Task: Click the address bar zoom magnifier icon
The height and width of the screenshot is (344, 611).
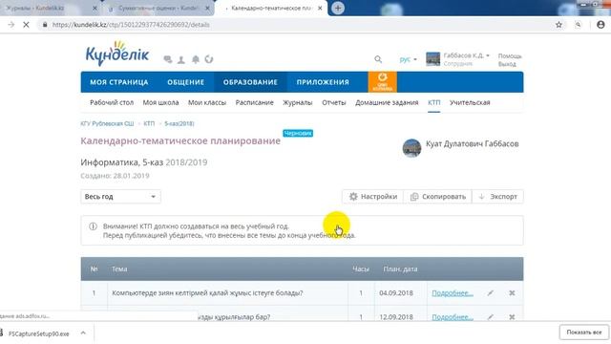Action: (x=579, y=25)
